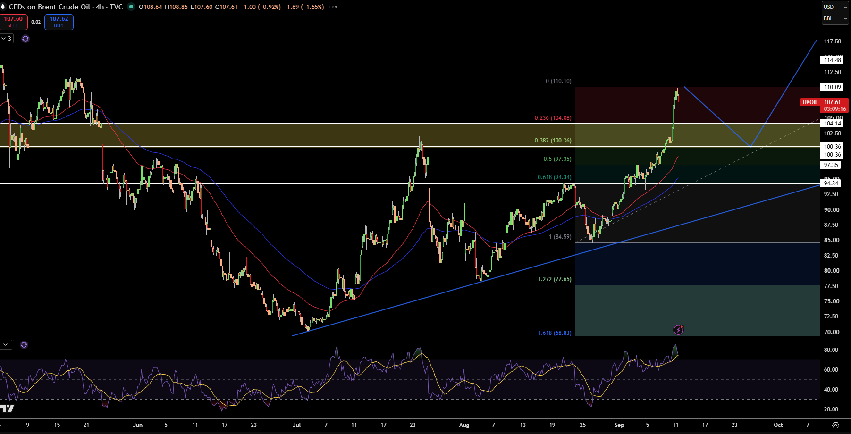Select Fibonacci level 0 (110.10) label
This screenshot has width=851, height=434.
(558, 81)
